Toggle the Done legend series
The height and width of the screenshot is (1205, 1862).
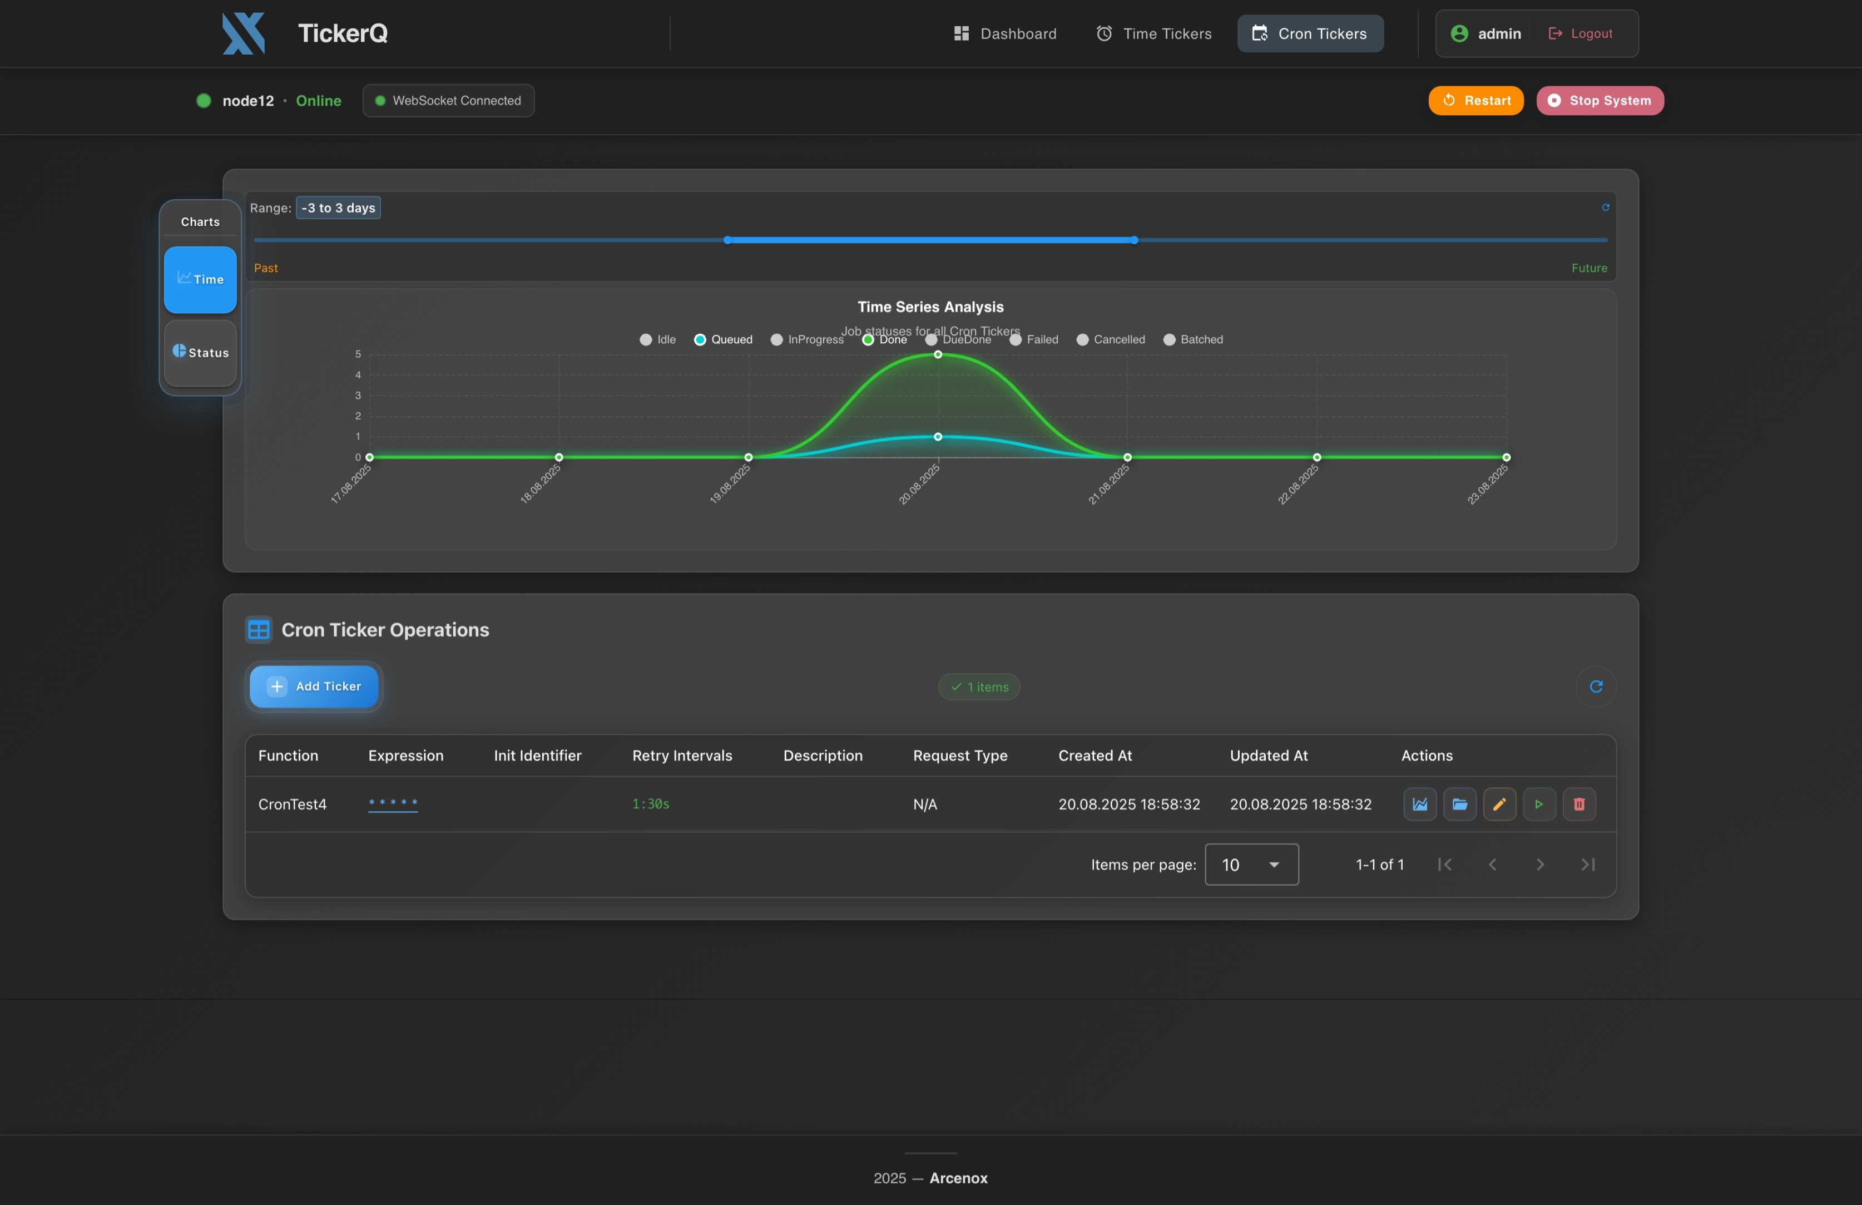point(884,339)
